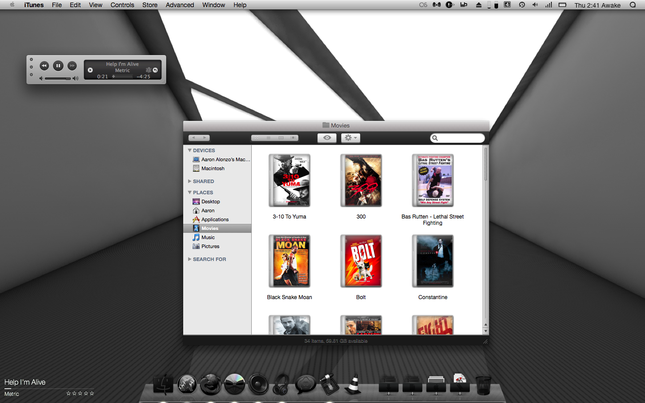
Task: Open the chat bubble app in Dock
Action: tap(306, 384)
